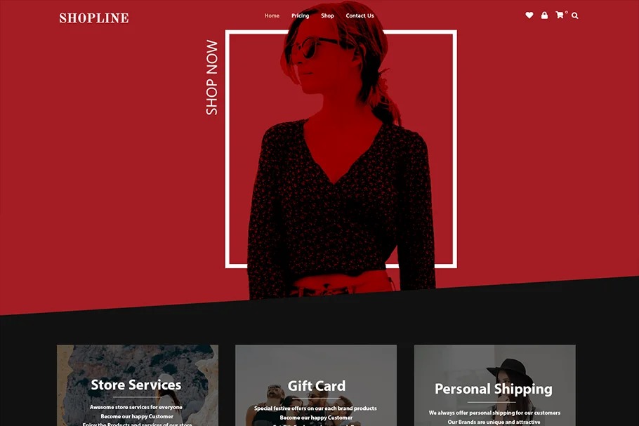This screenshot has width=639, height=426.
Task: Click the hero woman image in frame
Action: click(341, 151)
